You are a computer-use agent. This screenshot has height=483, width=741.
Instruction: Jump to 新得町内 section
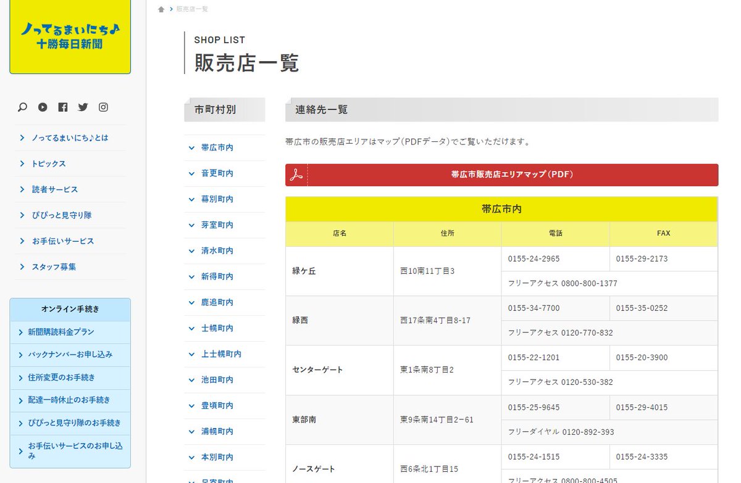tap(225, 277)
